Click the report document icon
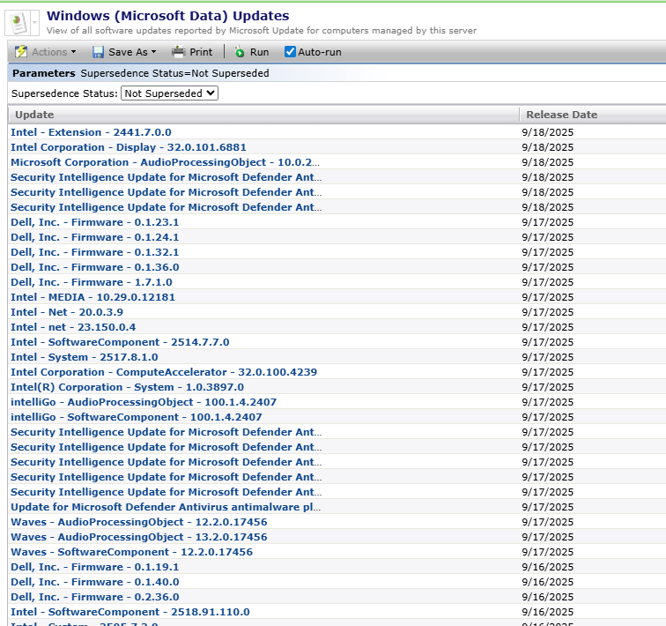666x626 pixels. (x=18, y=23)
